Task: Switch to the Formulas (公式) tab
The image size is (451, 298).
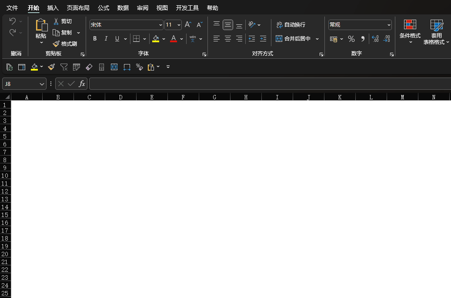Action: (104, 8)
